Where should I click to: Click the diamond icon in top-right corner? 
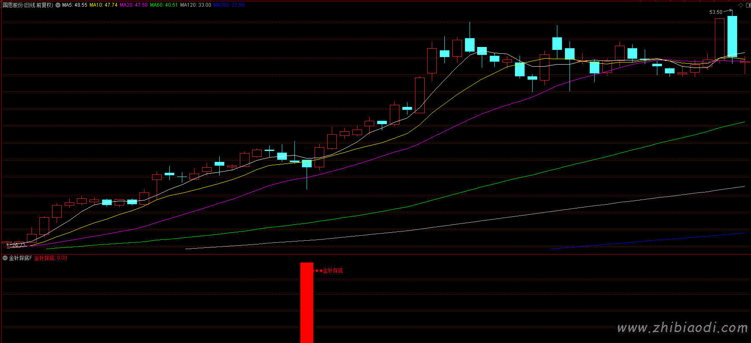pos(740,5)
